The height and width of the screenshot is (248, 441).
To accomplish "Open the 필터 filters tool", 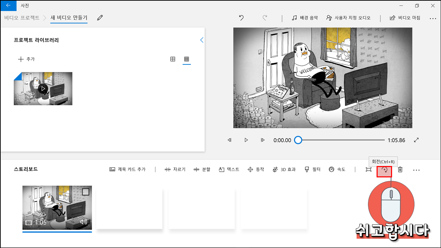I will click(312, 169).
